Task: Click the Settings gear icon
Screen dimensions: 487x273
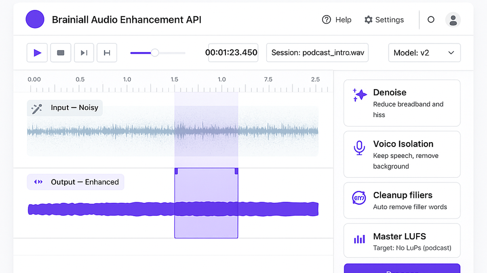Action: (368, 20)
